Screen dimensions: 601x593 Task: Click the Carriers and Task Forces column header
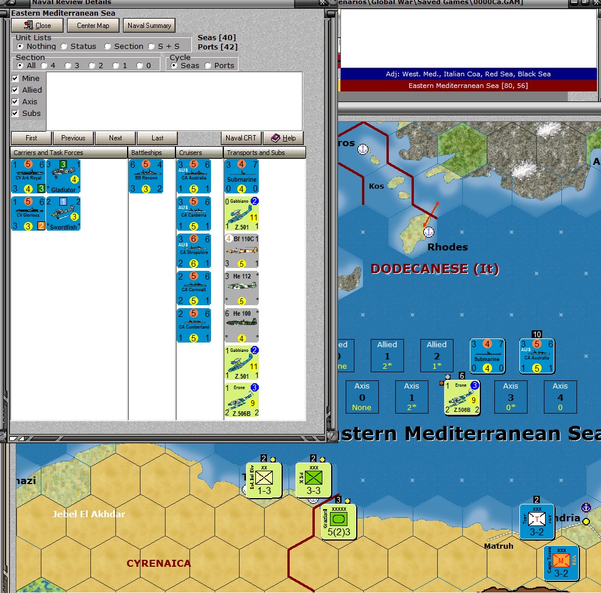[x=69, y=153]
